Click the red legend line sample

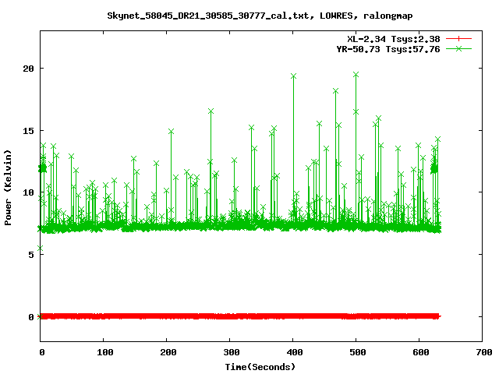[x=458, y=39]
